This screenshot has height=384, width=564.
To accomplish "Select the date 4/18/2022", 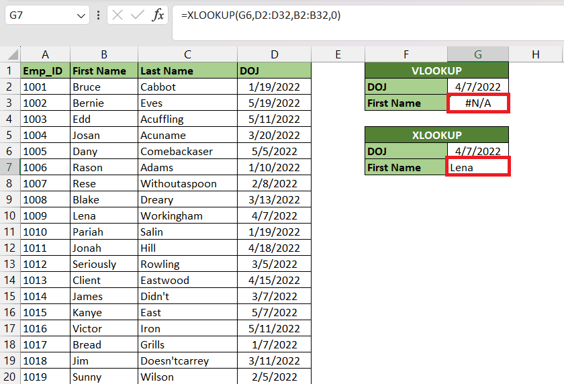I will click(274, 248).
